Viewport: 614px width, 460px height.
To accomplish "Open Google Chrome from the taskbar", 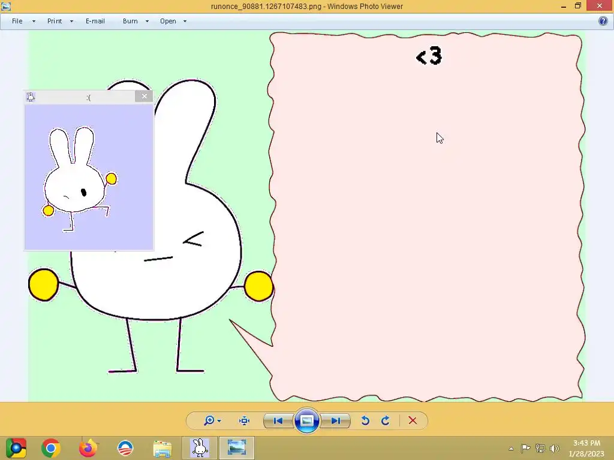I will (x=51, y=448).
